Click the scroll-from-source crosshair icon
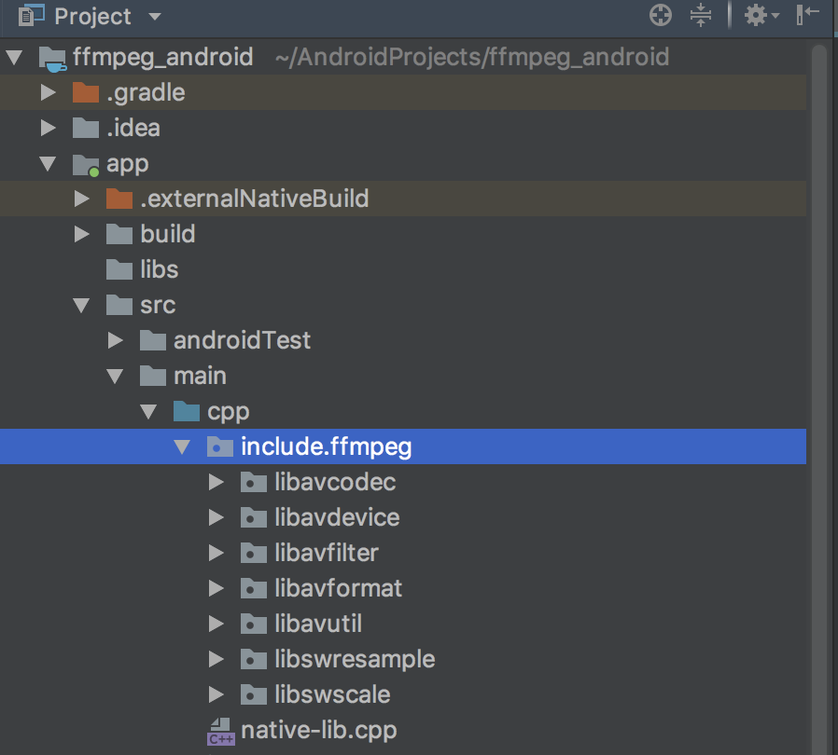This screenshot has width=838, height=755. point(661,15)
